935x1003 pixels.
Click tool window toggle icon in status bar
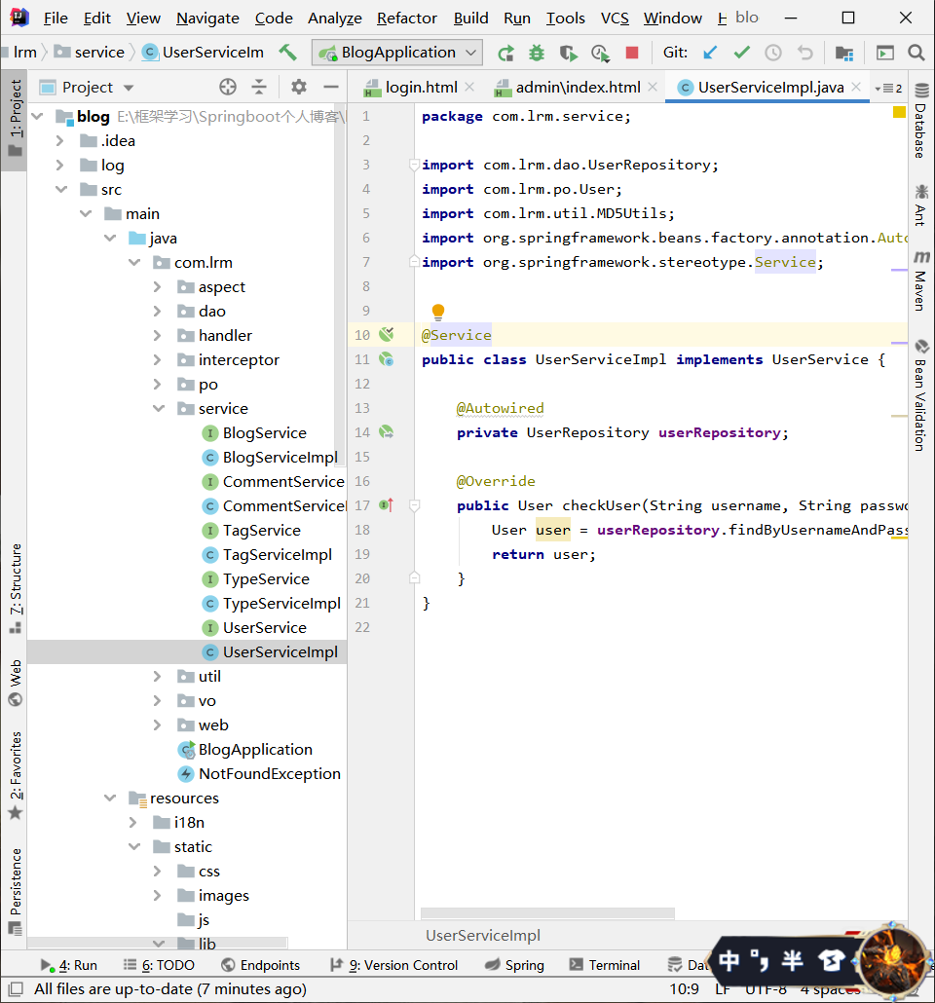pos(16,989)
